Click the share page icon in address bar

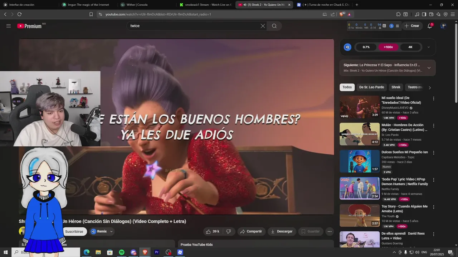pyautogui.click(x=333, y=14)
